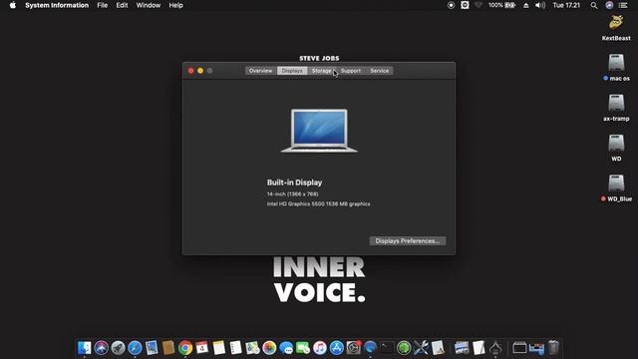Image resolution: width=638 pixels, height=359 pixels.
Task: Click the Tue 17.21 clock
Action: pos(566,5)
